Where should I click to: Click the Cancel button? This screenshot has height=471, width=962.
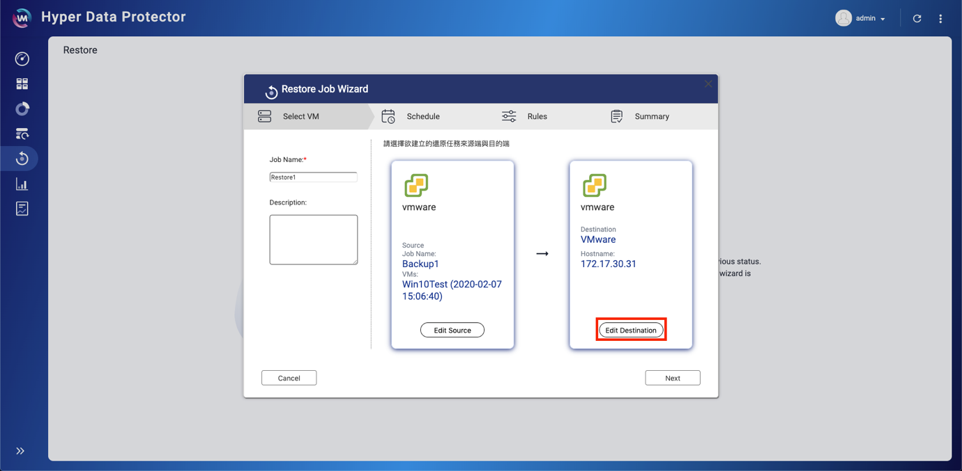pyautogui.click(x=289, y=378)
